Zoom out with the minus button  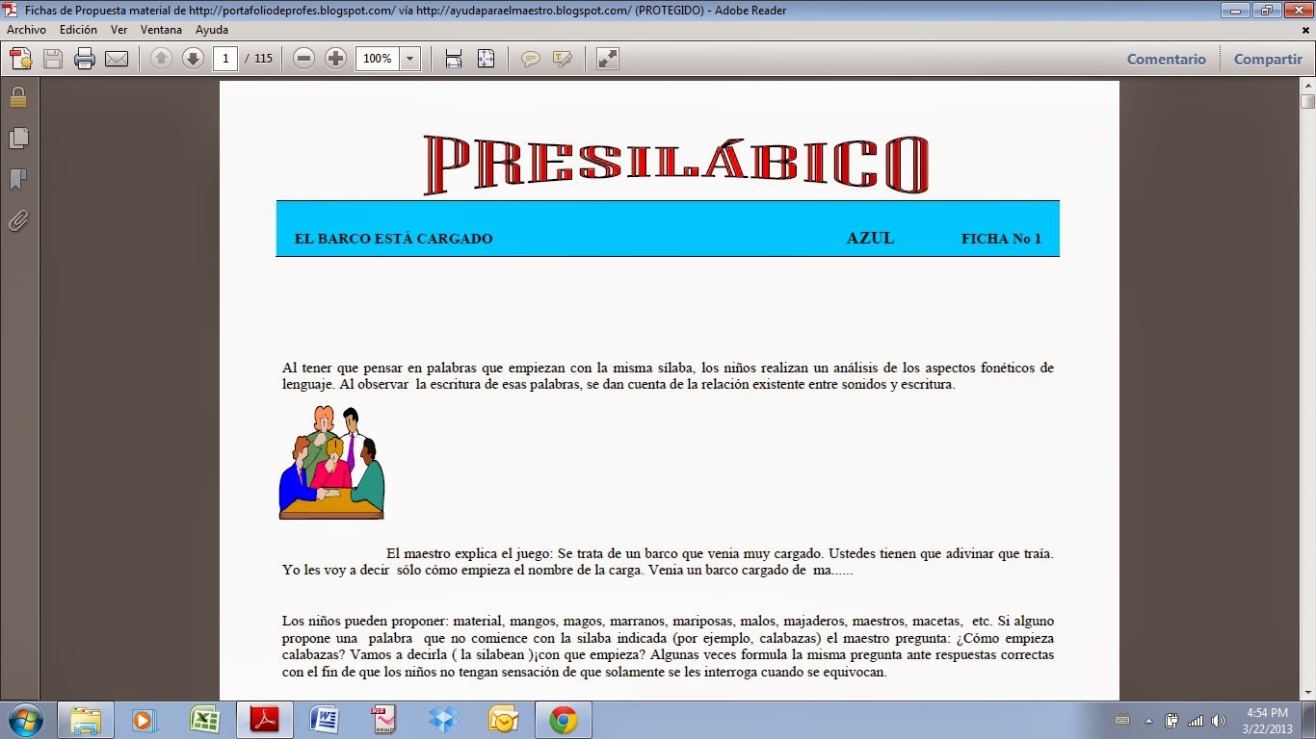tap(303, 59)
